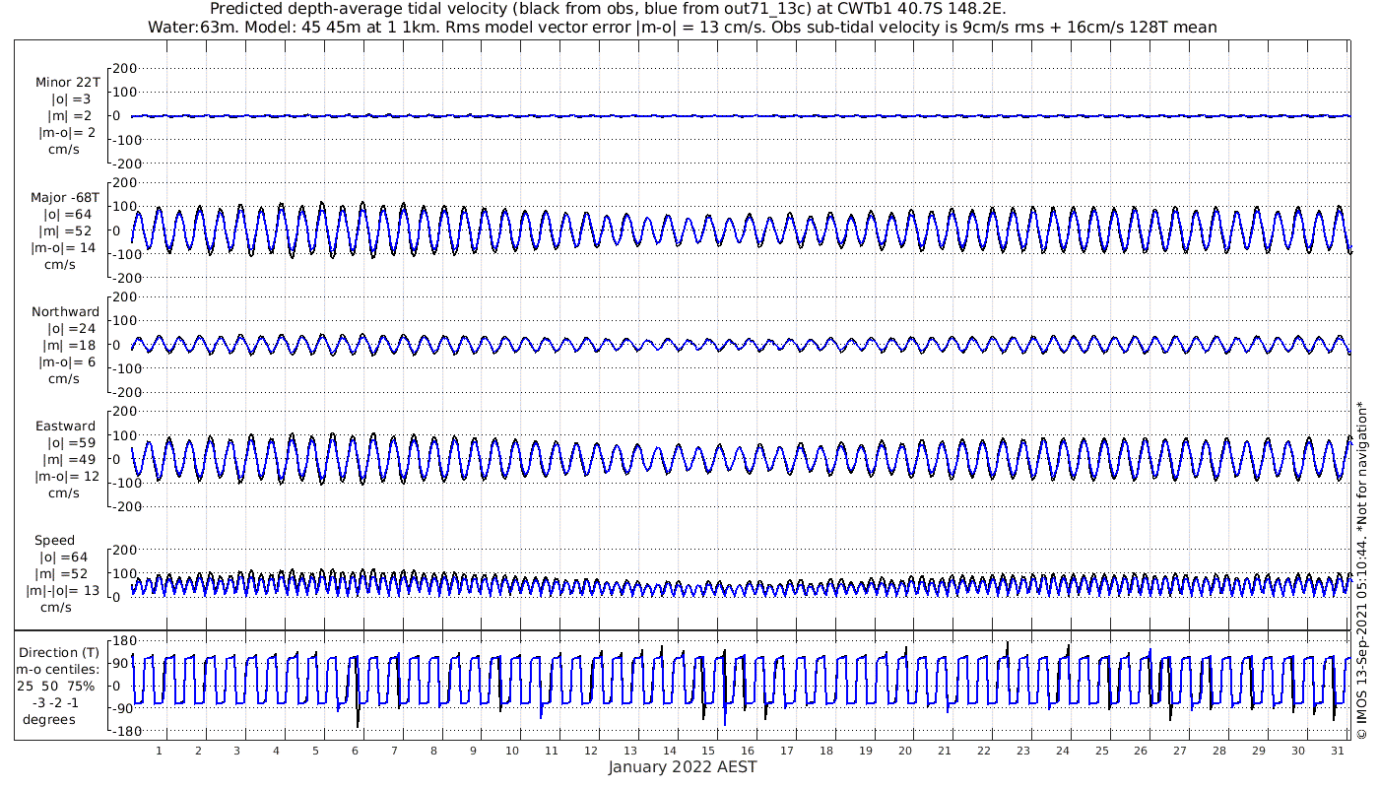Viewport: 1379px width, 788px height.
Task: Click the 'Major -68T' panel label
Action: click(x=65, y=197)
